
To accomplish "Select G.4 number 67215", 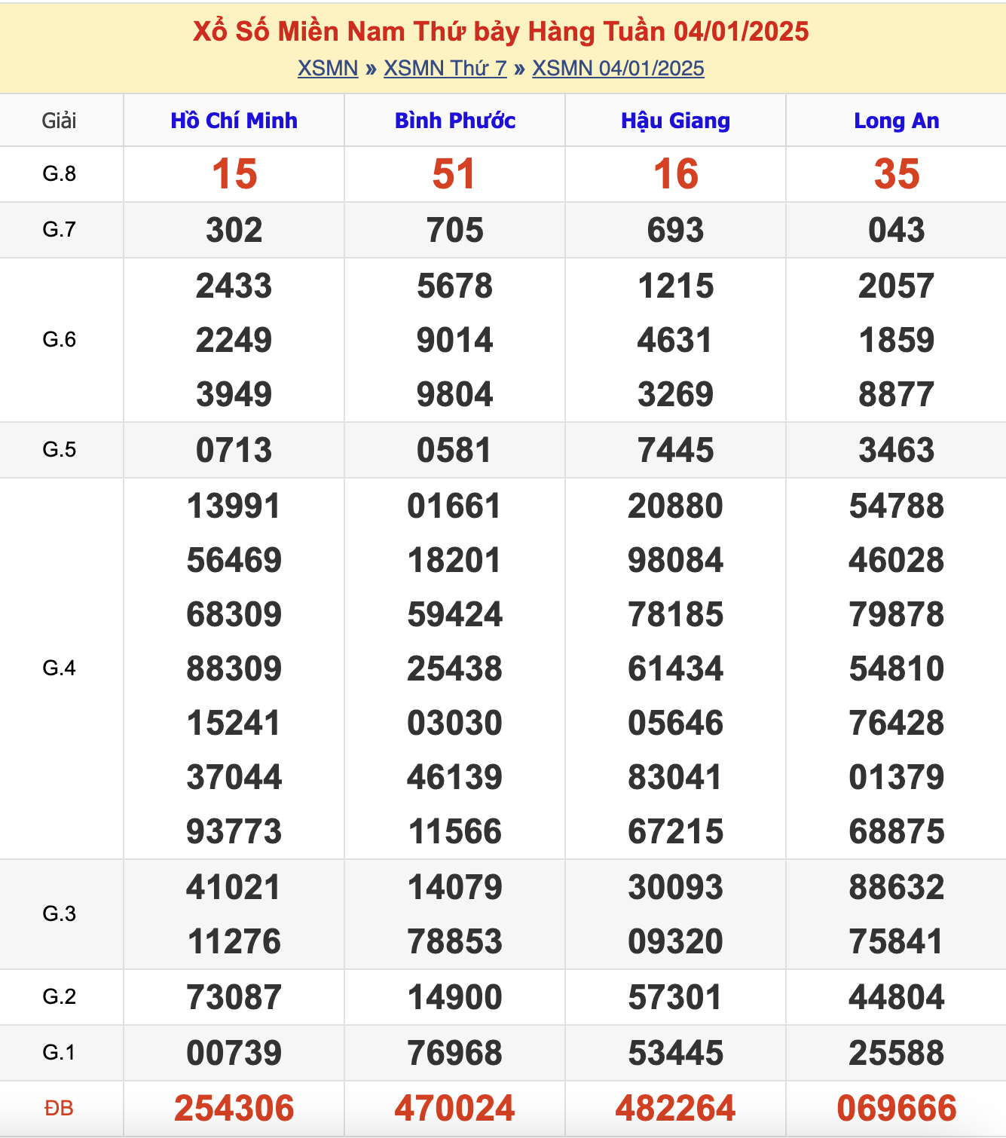I will [x=676, y=831].
